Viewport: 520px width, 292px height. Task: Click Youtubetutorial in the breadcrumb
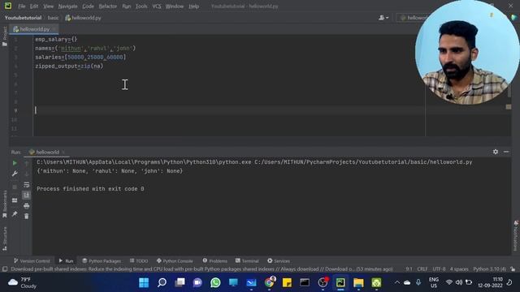click(x=23, y=18)
